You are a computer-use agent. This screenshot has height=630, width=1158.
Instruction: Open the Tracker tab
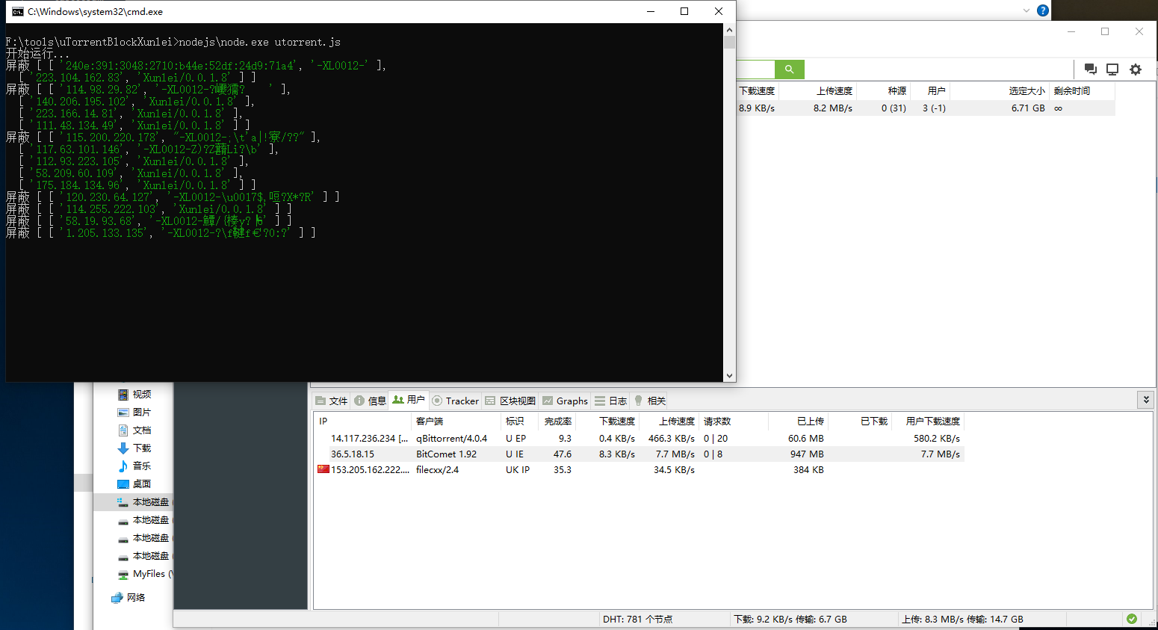[456, 401]
